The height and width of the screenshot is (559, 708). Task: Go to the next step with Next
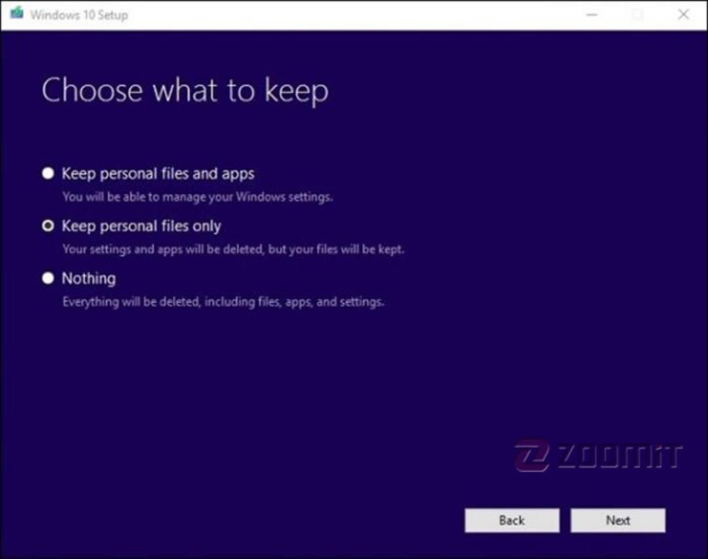tap(618, 520)
